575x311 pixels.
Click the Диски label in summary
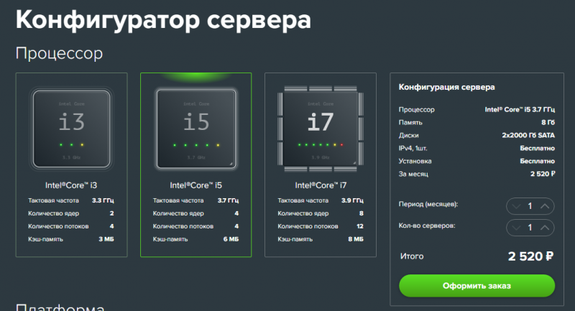[408, 135]
